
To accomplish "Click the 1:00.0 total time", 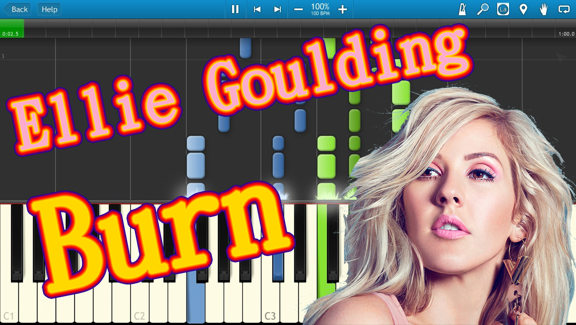I will tap(566, 34).
